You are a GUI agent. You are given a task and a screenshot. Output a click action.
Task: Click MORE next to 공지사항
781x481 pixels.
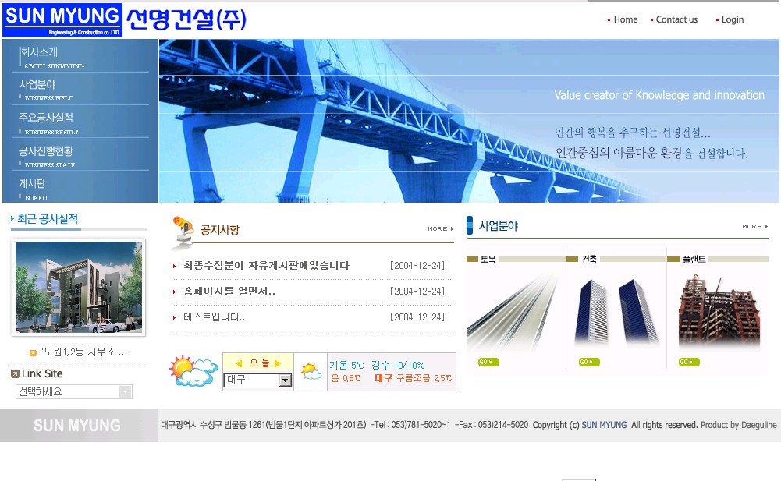(x=440, y=229)
